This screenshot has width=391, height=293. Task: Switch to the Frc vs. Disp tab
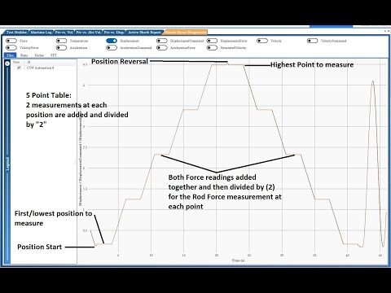coord(114,33)
